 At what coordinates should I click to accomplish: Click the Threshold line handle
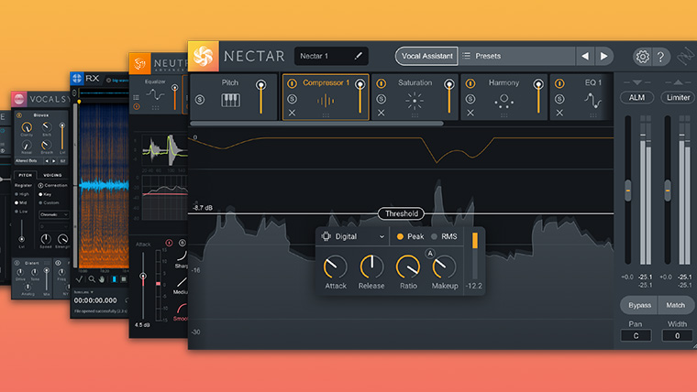401,213
